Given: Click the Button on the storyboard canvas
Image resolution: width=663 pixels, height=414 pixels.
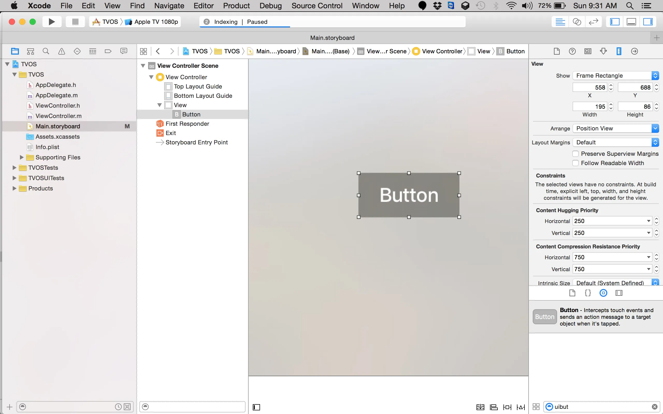Looking at the screenshot, I should (x=408, y=195).
